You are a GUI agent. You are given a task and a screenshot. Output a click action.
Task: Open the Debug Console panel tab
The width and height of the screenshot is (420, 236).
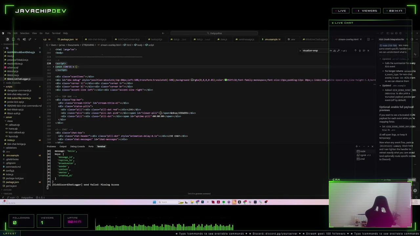pos(78,147)
